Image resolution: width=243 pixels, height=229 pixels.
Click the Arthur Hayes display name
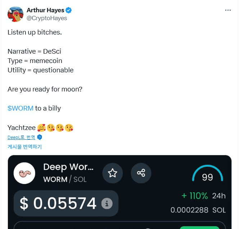pos(45,10)
